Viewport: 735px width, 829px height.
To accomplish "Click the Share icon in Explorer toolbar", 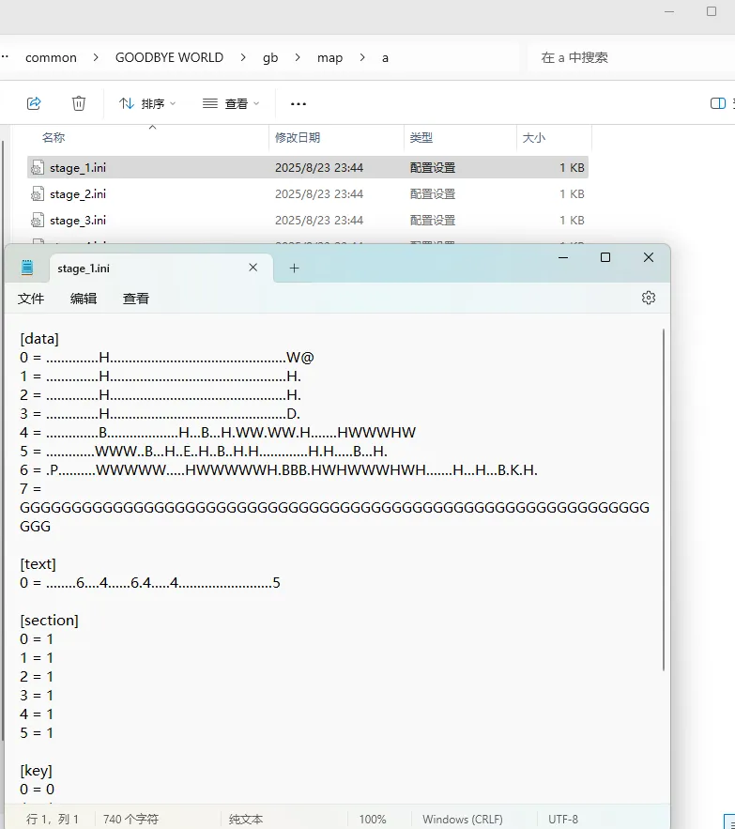I will point(34,103).
